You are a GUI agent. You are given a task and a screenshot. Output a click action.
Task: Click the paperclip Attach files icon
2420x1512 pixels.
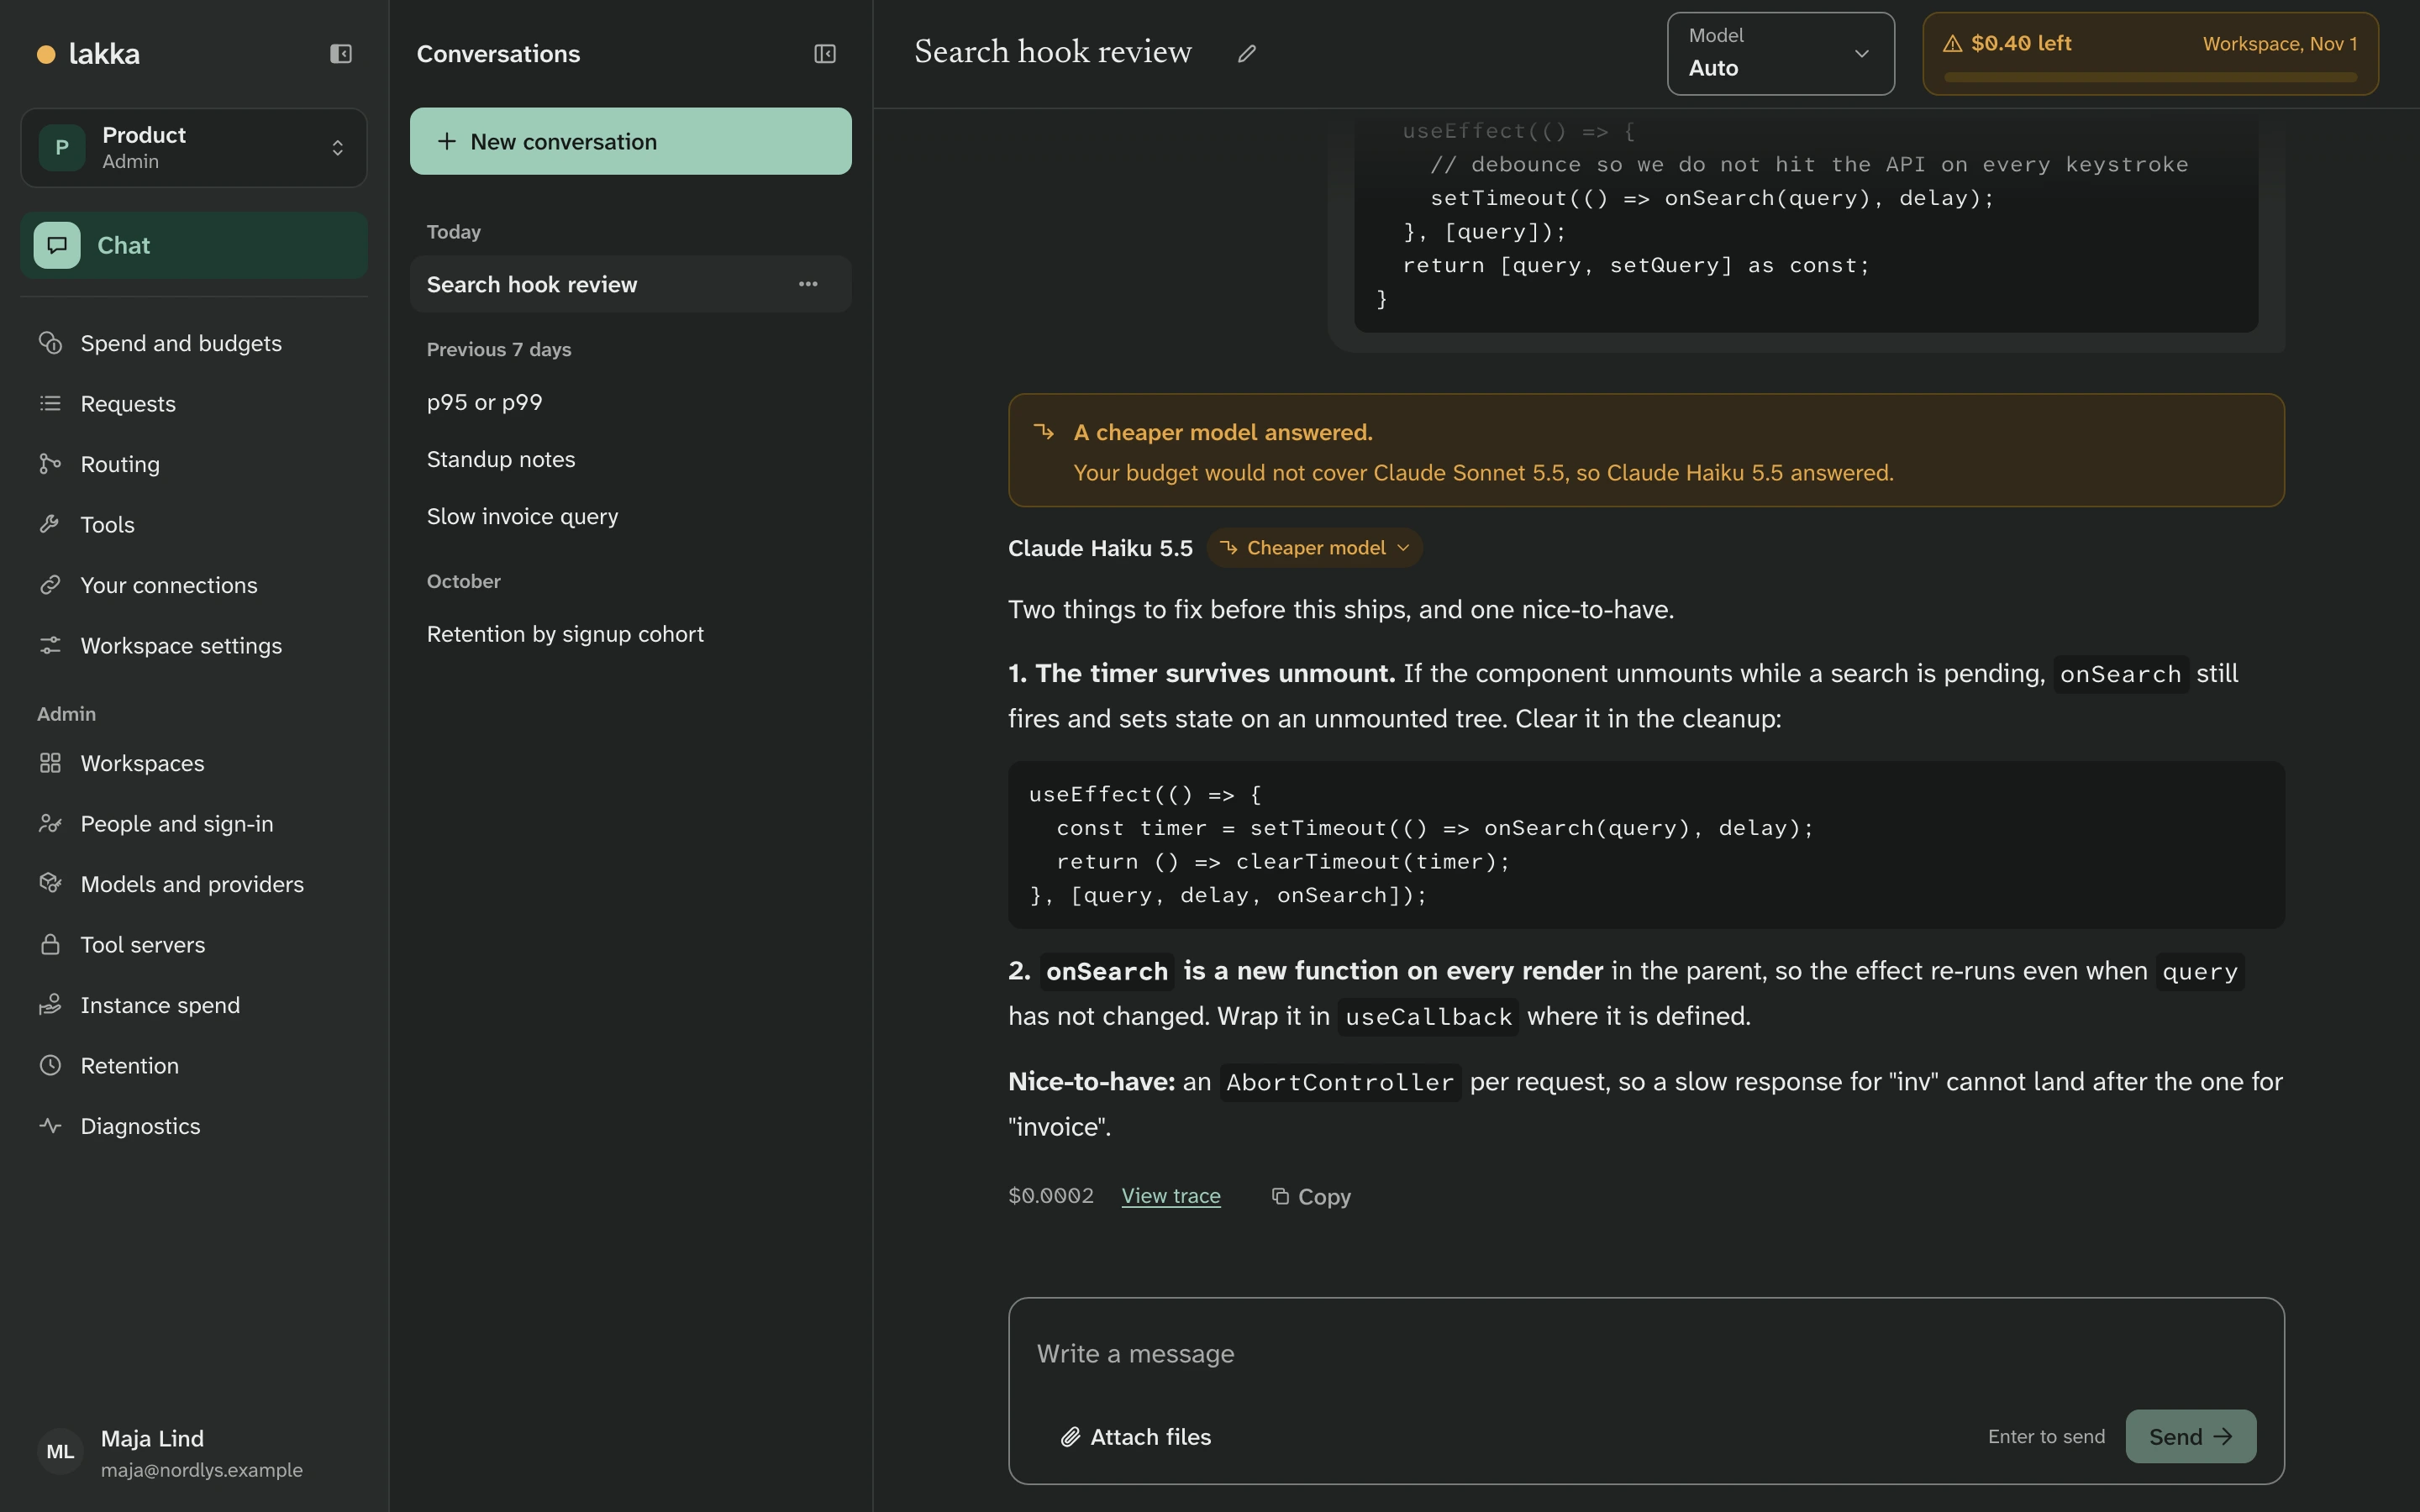(x=1070, y=1437)
